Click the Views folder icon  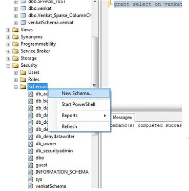tap(15, 30)
